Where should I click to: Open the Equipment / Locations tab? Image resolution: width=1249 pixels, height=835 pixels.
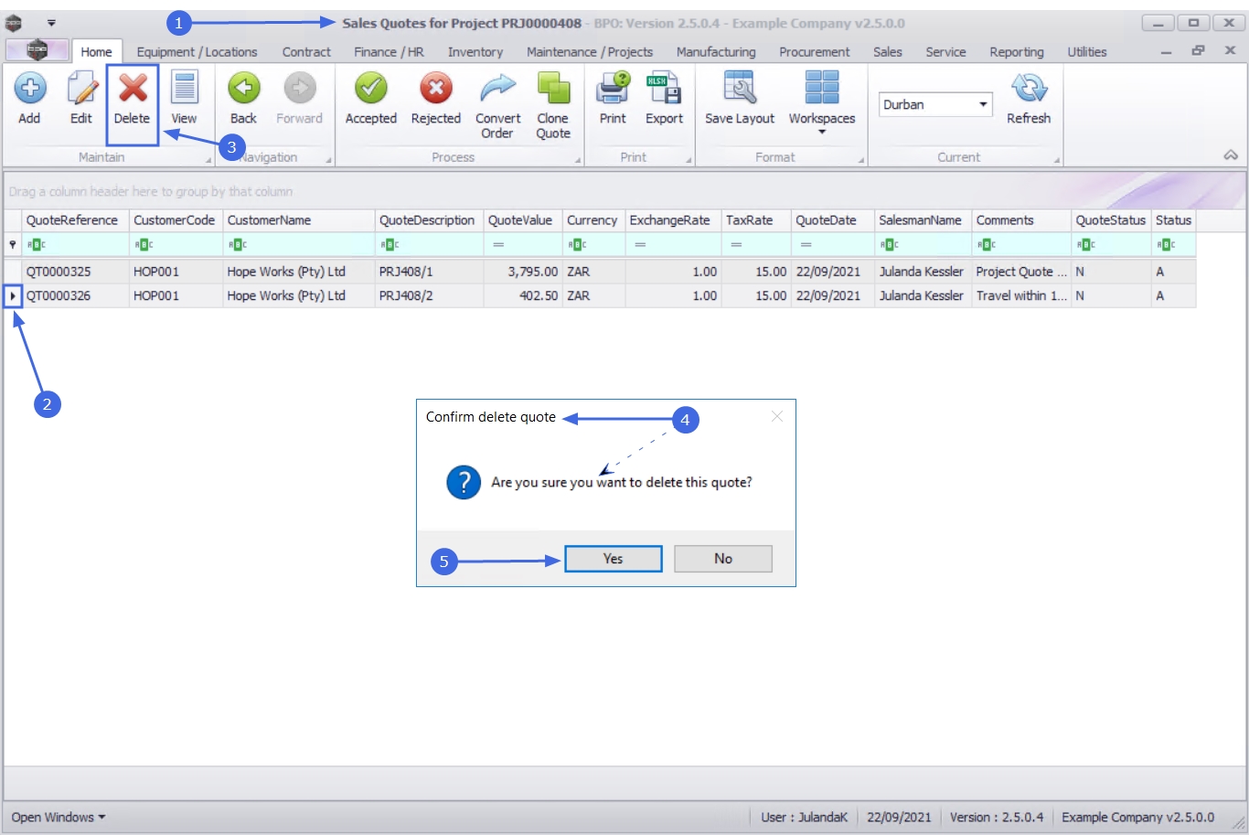(x=197, y=52)
